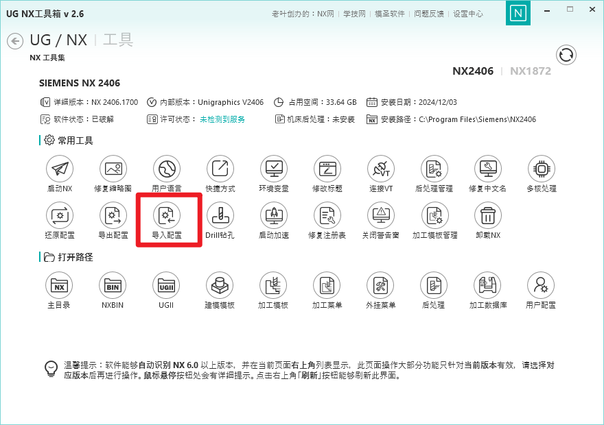The image size is (604, 425).
Task: Switch to the NX1872 version tab
Action: point(531,71)
